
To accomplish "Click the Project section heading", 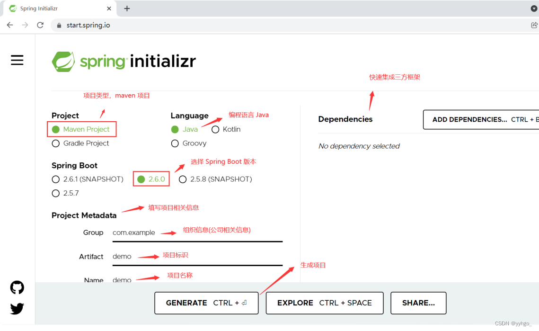I will click(x=65, y=116).
